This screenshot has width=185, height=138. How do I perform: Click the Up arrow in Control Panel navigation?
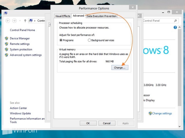[25, 21]
